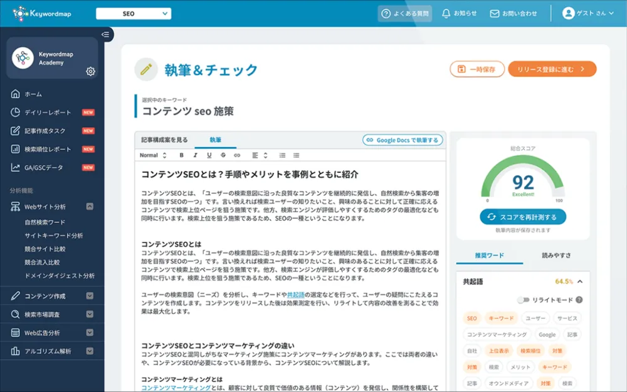Collapse the Webサイト分析 sidebar section
This screenshot has height=392, width=627.
pyautogui.click(x=90, y=206)
